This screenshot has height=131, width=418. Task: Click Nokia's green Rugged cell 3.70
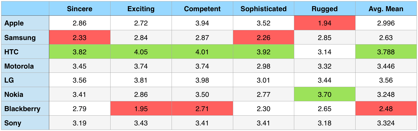point(325,94)
